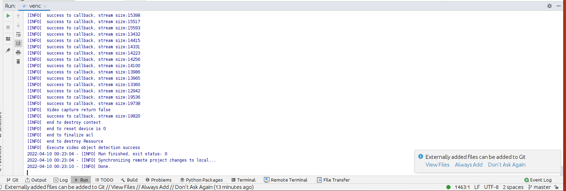
Task: Click Always Add link in notification
Action: [469, 165]
